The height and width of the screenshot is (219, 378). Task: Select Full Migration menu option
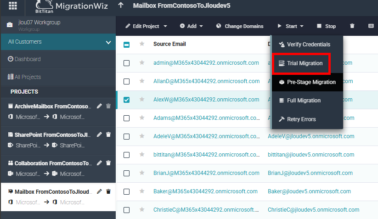click(x=307, y=101)
